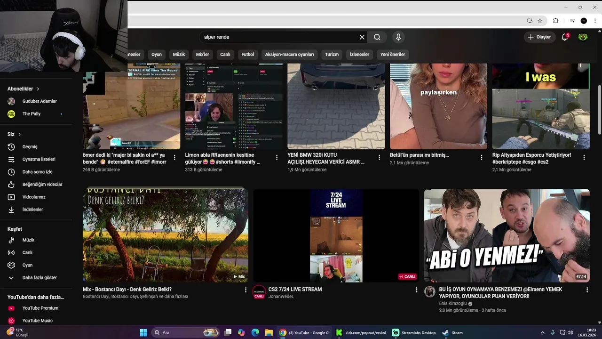
Task: Open YENİ BMW 320i short thumbnail
Action: coord(336,106)
